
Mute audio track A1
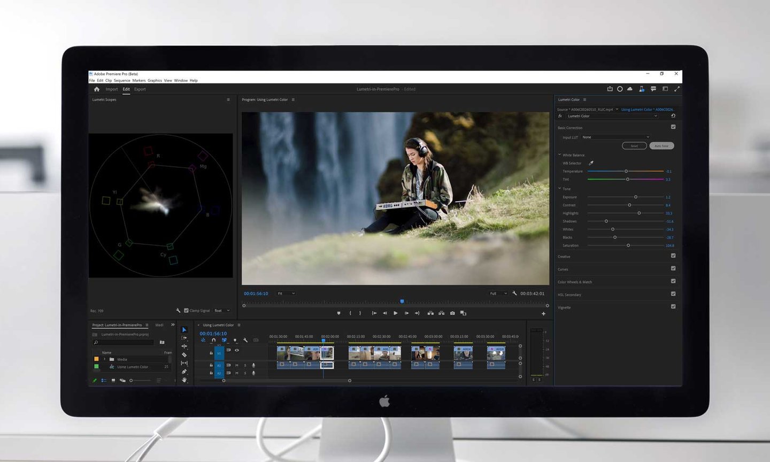pyautogui.click(x=237, y=365)
